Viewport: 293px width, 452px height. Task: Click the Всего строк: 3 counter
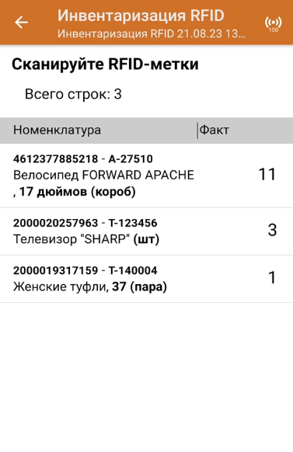click(x=73, y=94)
